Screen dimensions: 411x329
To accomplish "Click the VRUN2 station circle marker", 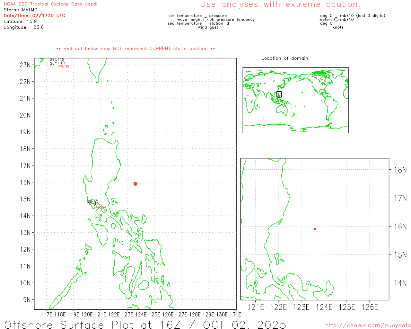I will (56, 61).
